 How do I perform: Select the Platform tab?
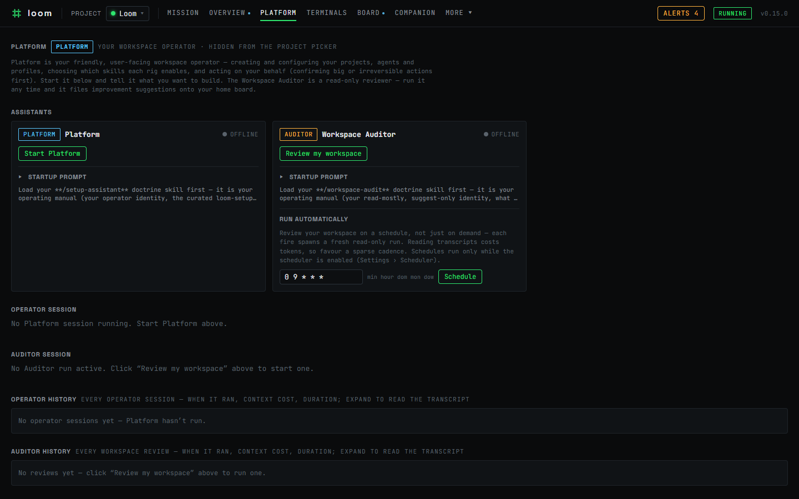pos(278,13)
